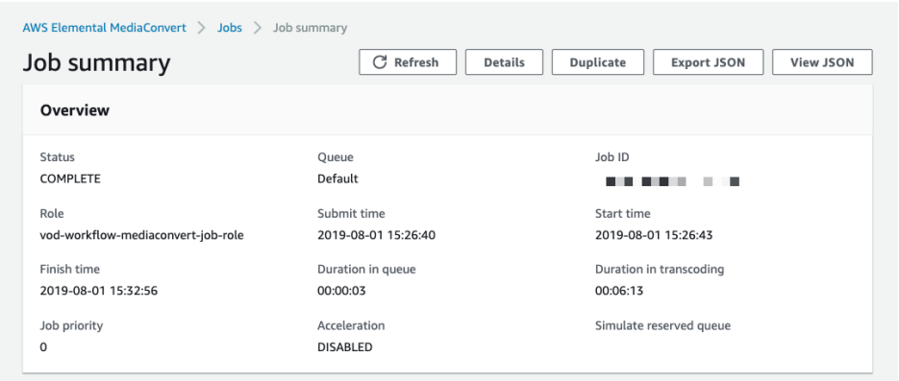Click the Acceleration label
The height and width of the screenshot is (381, 899).
point(351,325)
